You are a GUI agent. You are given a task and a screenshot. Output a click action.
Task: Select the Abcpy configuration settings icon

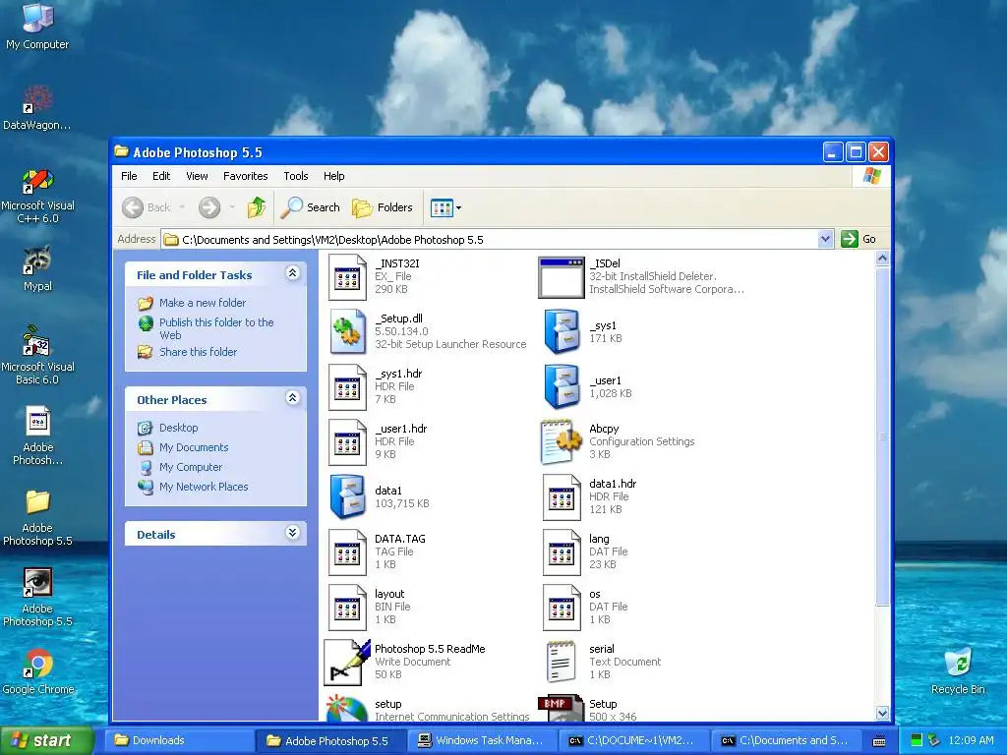[562, 442]
